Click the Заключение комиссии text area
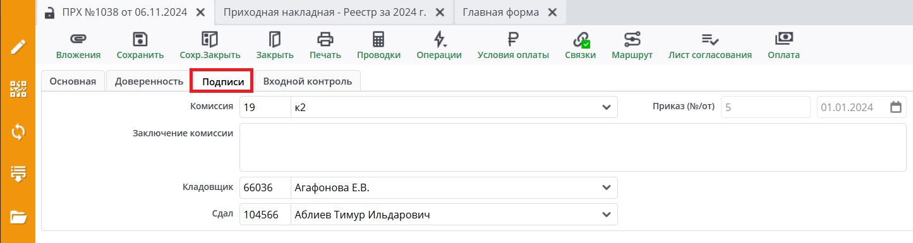913x243 pixels. point(573,147)
